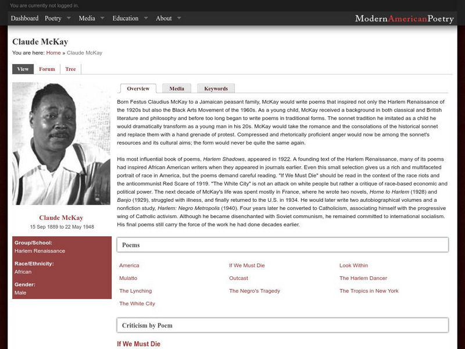Open the poem Outcast

(x=239, y=279)
